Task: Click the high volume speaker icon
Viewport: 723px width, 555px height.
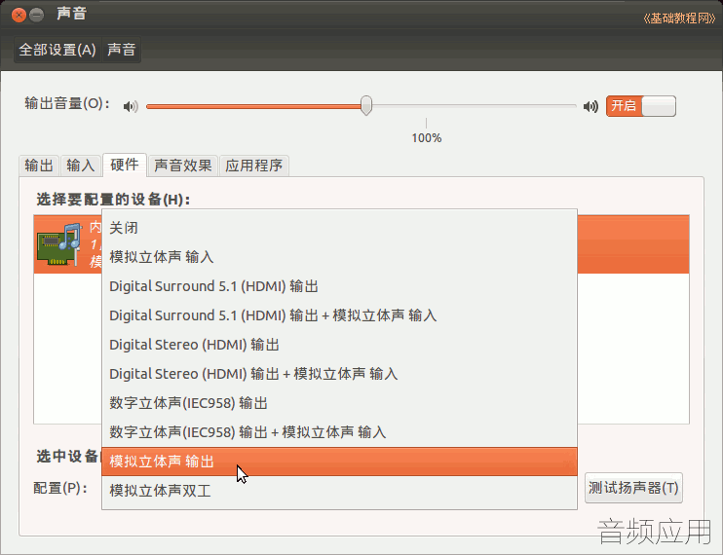Action: coord(590,107)
